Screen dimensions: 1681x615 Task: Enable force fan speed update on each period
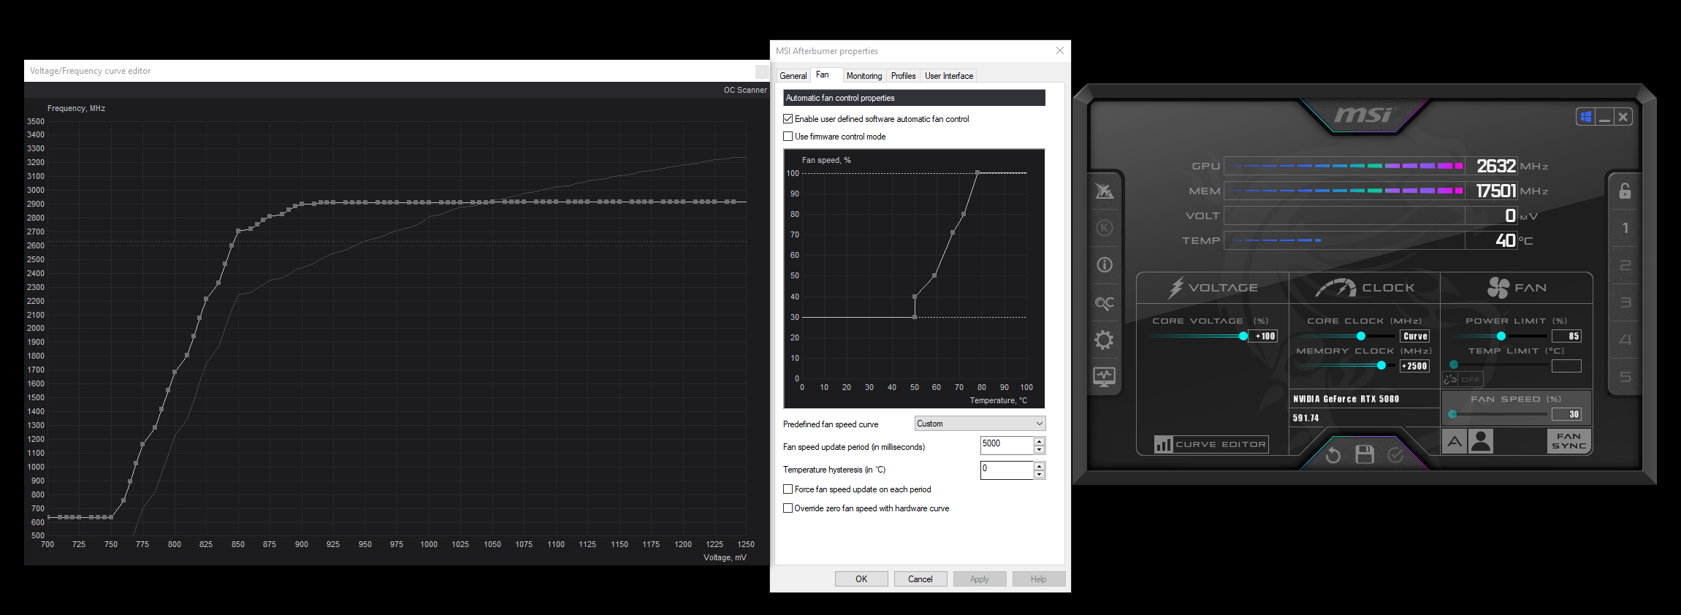[x=788, y=489]
